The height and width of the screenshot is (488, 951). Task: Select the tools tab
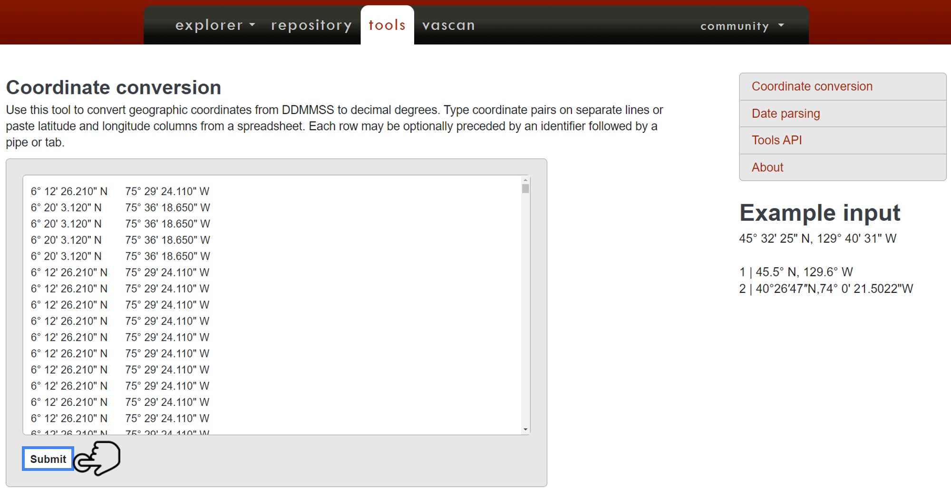pyautogui.click(x=387, y=25)
